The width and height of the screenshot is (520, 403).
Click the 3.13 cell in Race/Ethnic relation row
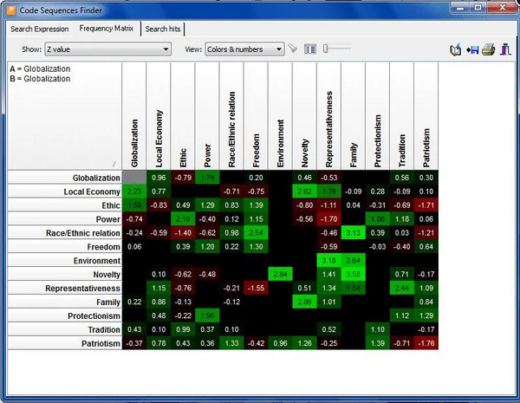(354, 233)
